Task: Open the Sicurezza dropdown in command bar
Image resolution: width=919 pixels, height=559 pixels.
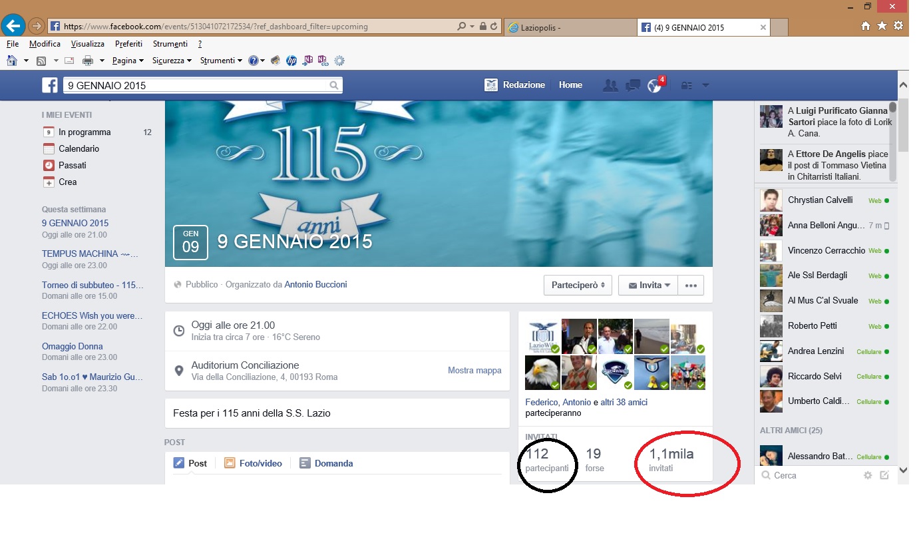Action: click(172, 61)
